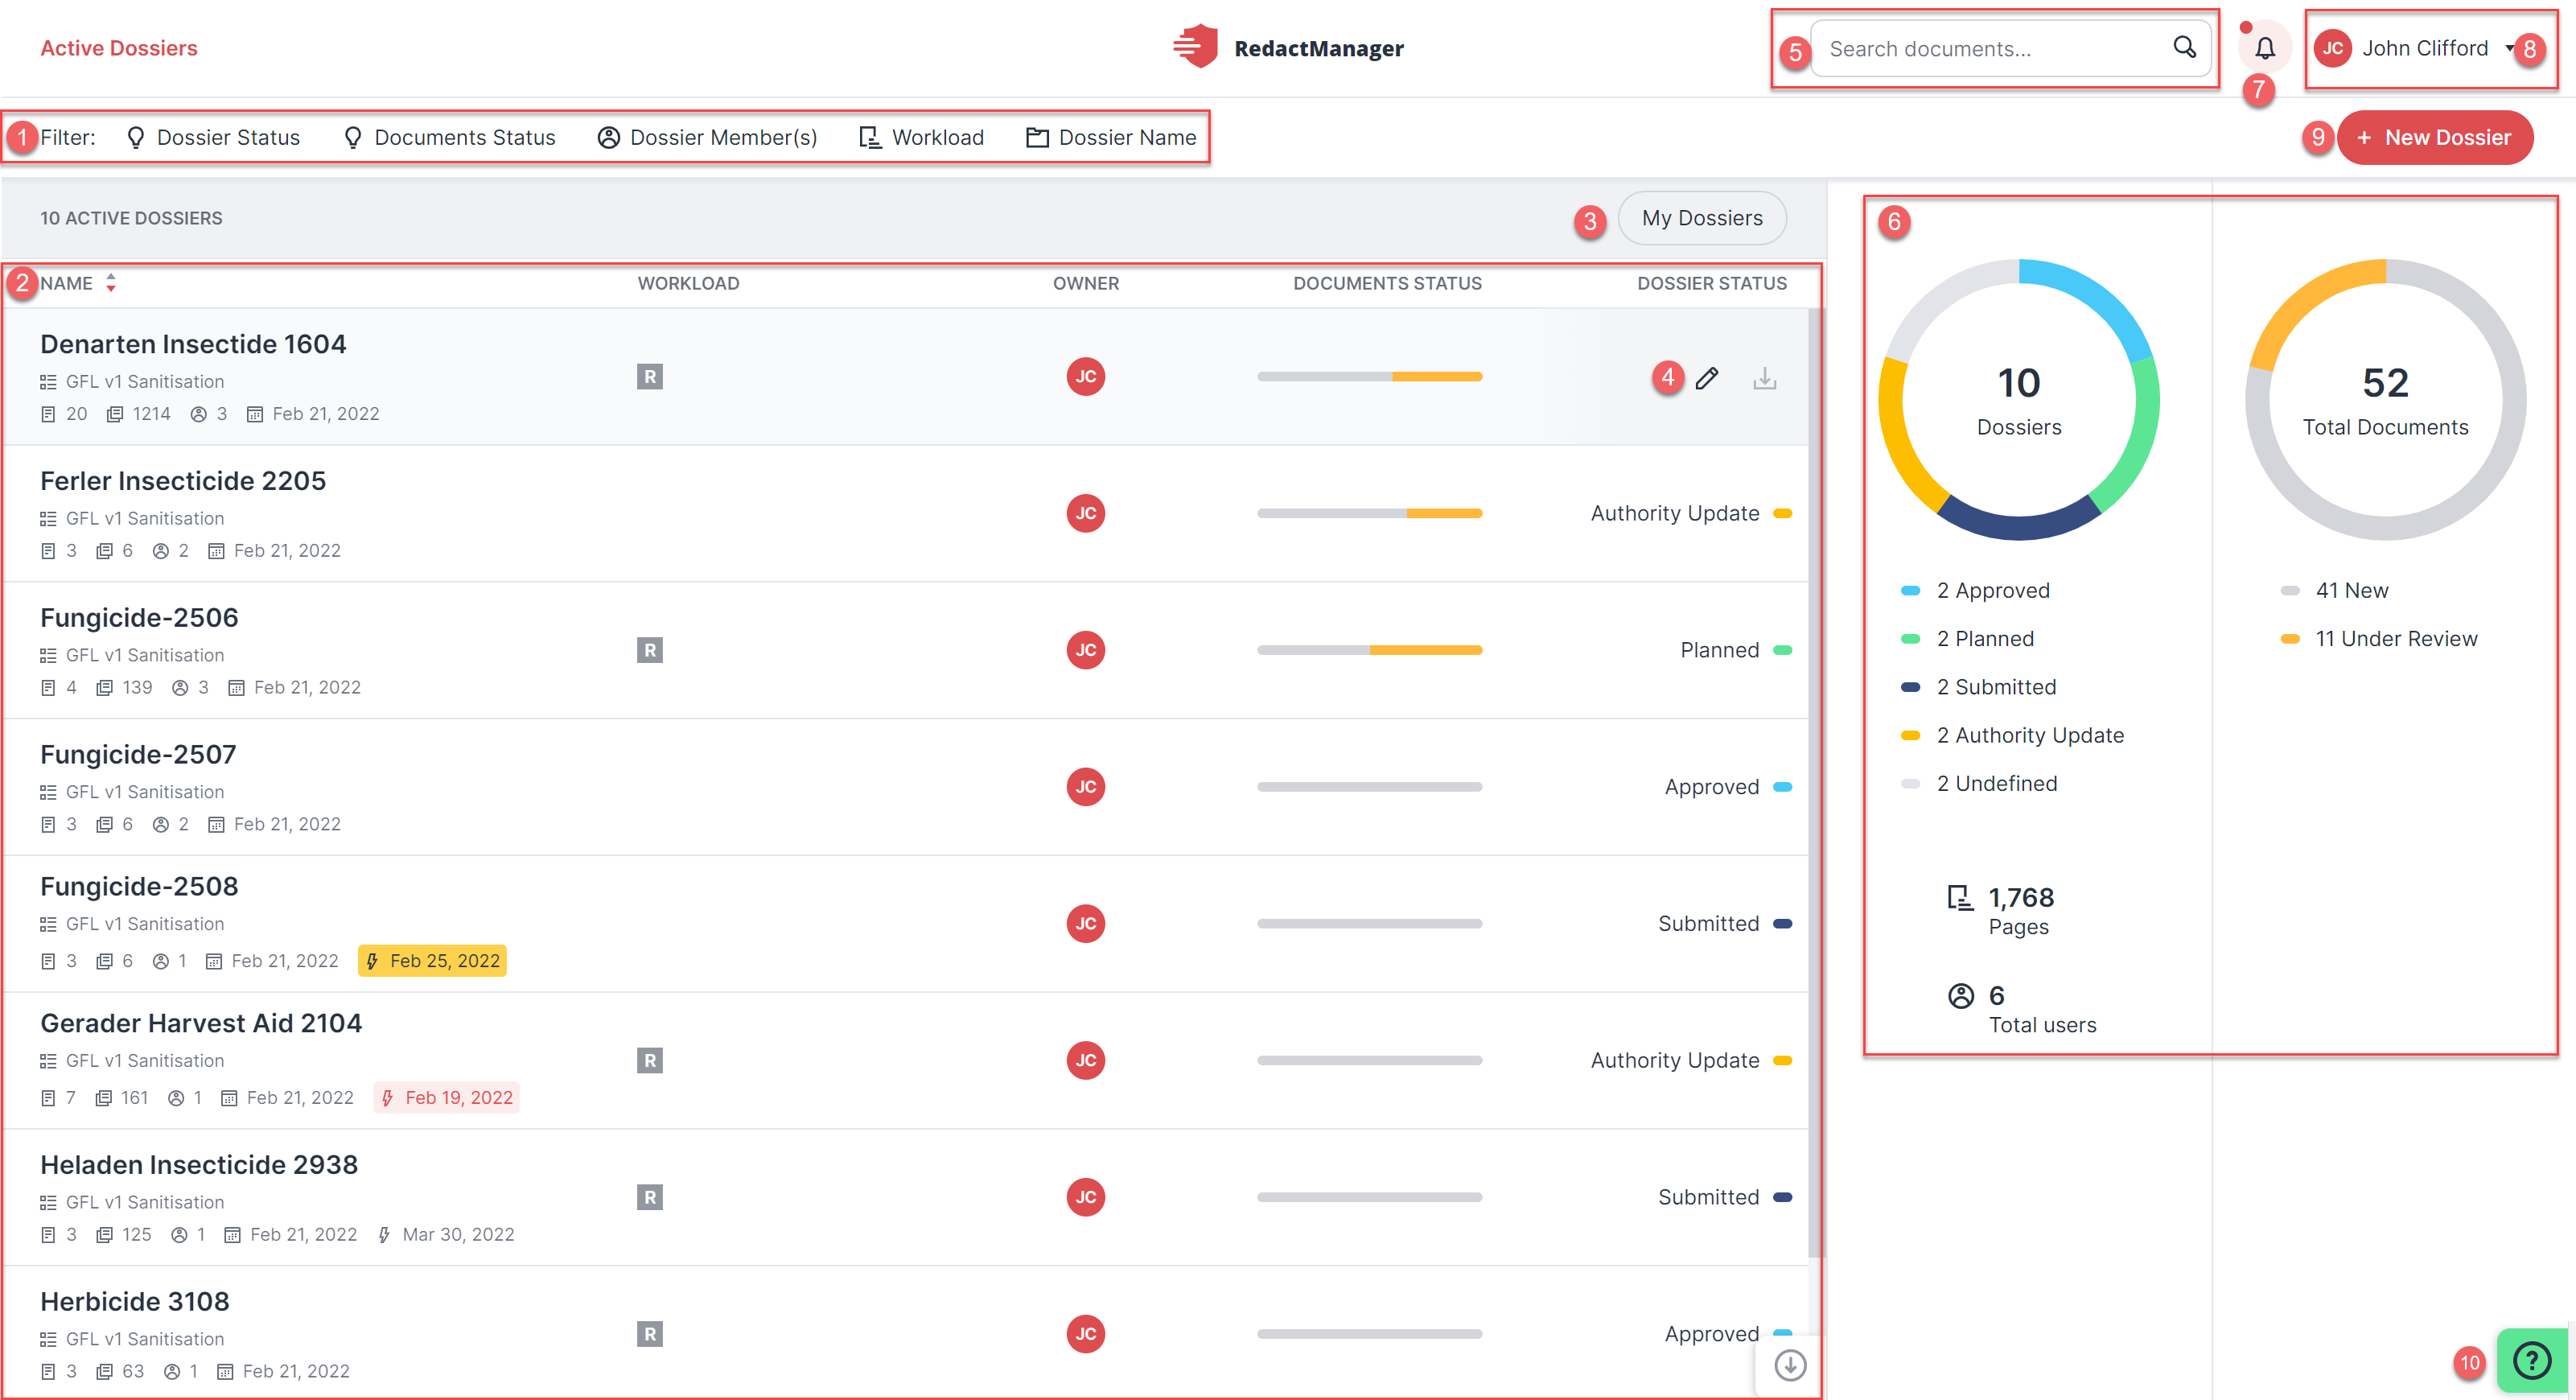
Task: Open the Dossier Status filter dropdown
Action: click(213, 137)
